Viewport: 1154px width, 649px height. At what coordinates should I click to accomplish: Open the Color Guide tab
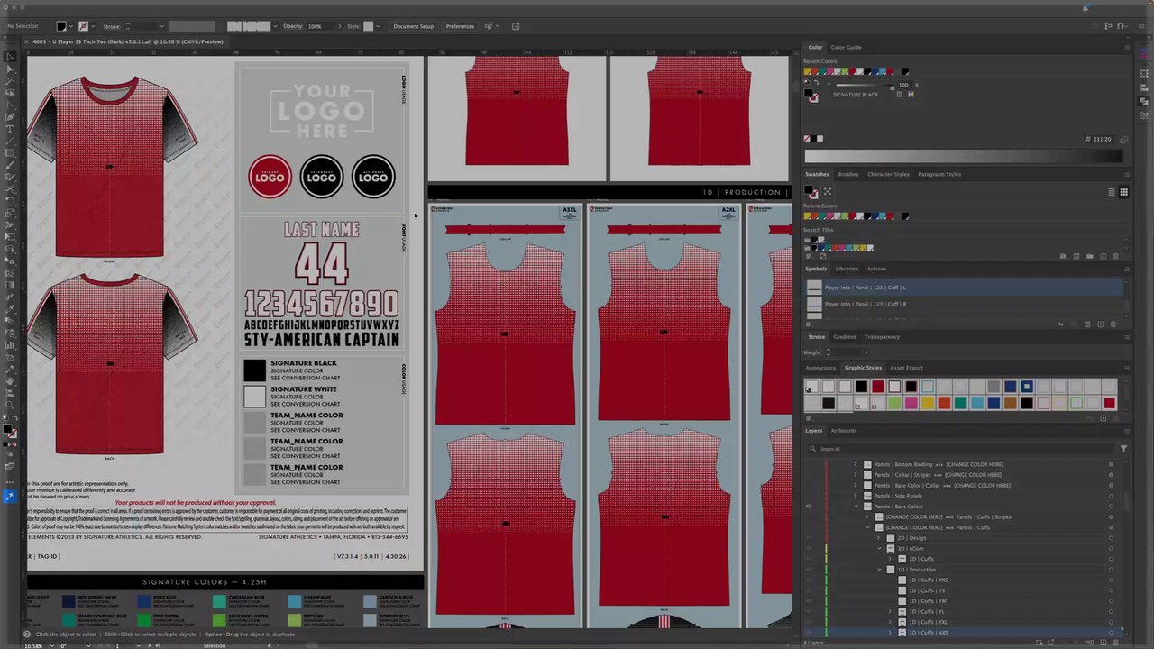pyautogui.click(x=846, y=47)
